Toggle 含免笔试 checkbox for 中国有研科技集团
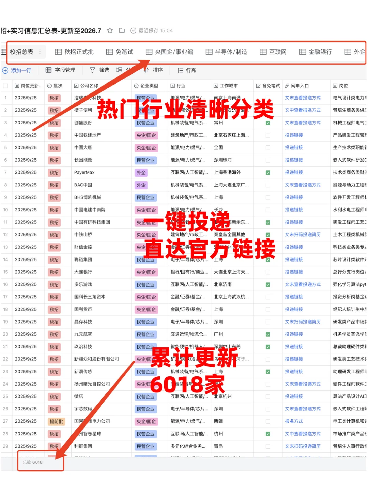The image size is (368, 491). coord(268,222)
